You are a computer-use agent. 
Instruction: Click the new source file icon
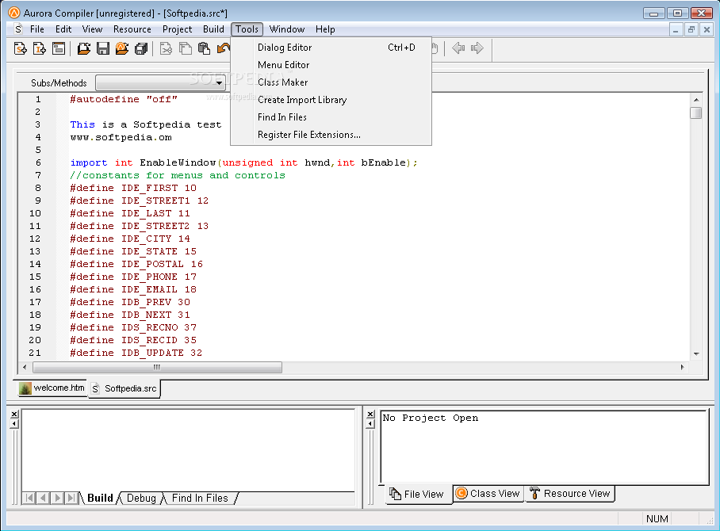click(20, 48)
